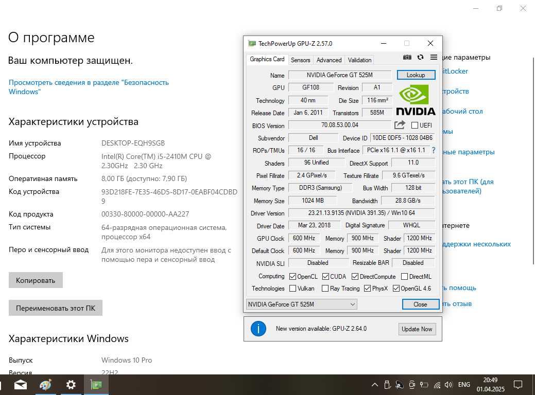Click the Lookup button

[x=416, y=75]
